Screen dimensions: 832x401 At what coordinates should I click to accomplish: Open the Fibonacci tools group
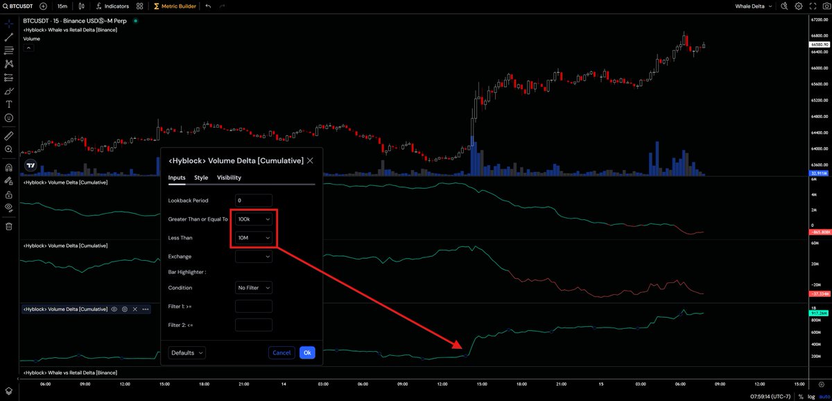[9, 51]
